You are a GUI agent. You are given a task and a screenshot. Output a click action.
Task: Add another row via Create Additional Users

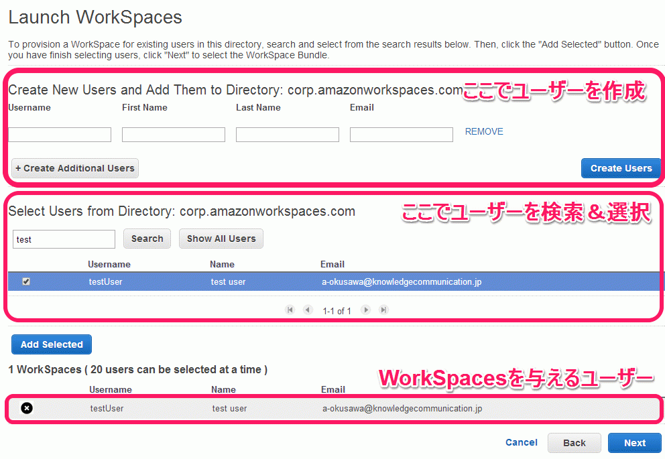75,168
